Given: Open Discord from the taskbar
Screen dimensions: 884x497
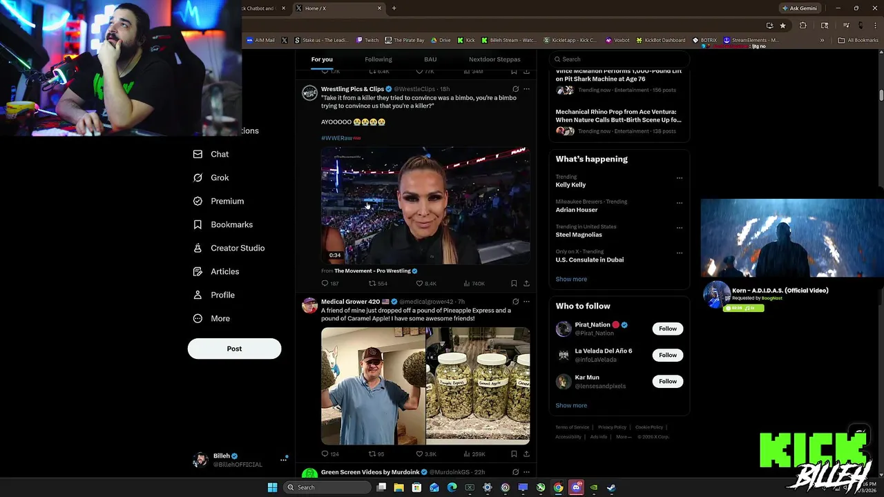Looking at the screenshot, I should pyautogui.click(x=576, y=487).
